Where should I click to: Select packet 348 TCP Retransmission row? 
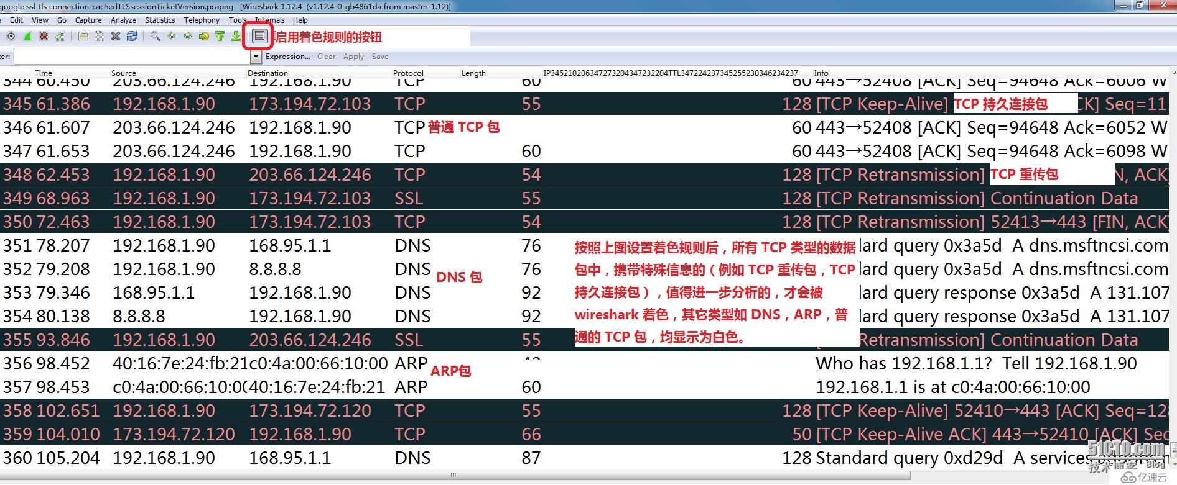tap(585, 175)
